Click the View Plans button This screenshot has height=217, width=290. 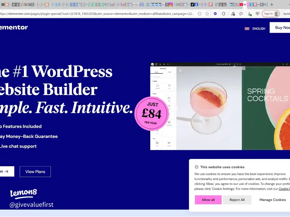click(35, 172)
